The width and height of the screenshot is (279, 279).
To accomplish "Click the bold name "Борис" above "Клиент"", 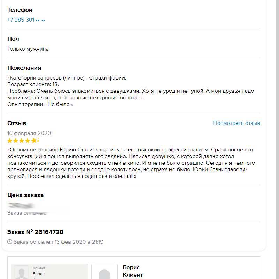I will (x=131, y=267).
